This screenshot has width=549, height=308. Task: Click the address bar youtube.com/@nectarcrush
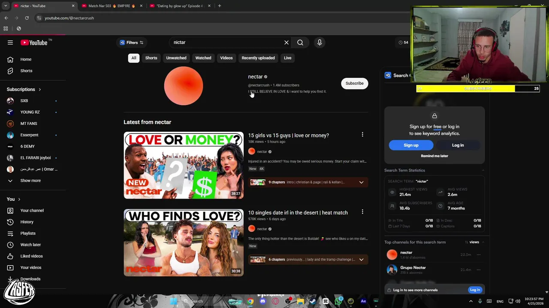pos(69,18)
